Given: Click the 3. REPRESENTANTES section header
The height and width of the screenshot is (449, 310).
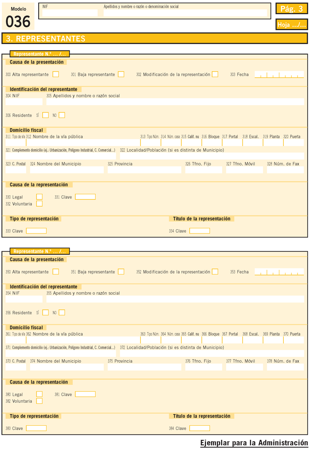Looking at the screenshot, I should (155, 38).
